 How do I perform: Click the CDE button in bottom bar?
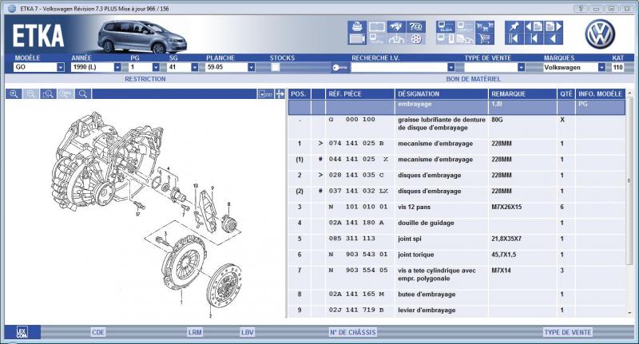pyautogui.click(x=97, y=332)
